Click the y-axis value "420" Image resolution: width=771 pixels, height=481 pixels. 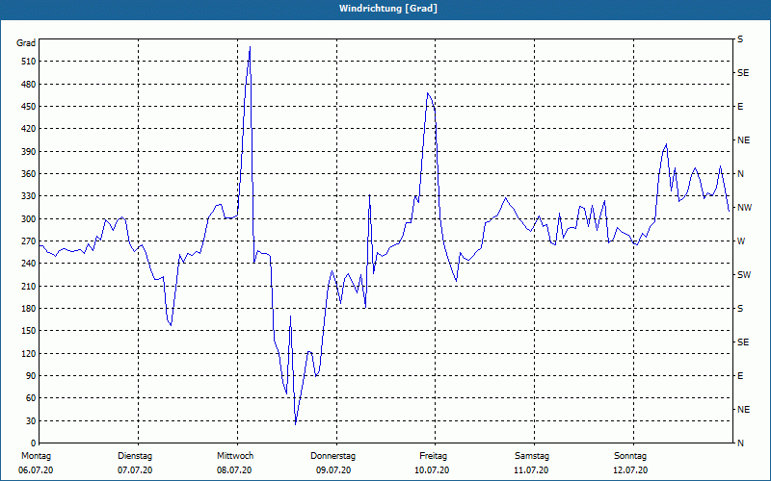tap(27, 129)
